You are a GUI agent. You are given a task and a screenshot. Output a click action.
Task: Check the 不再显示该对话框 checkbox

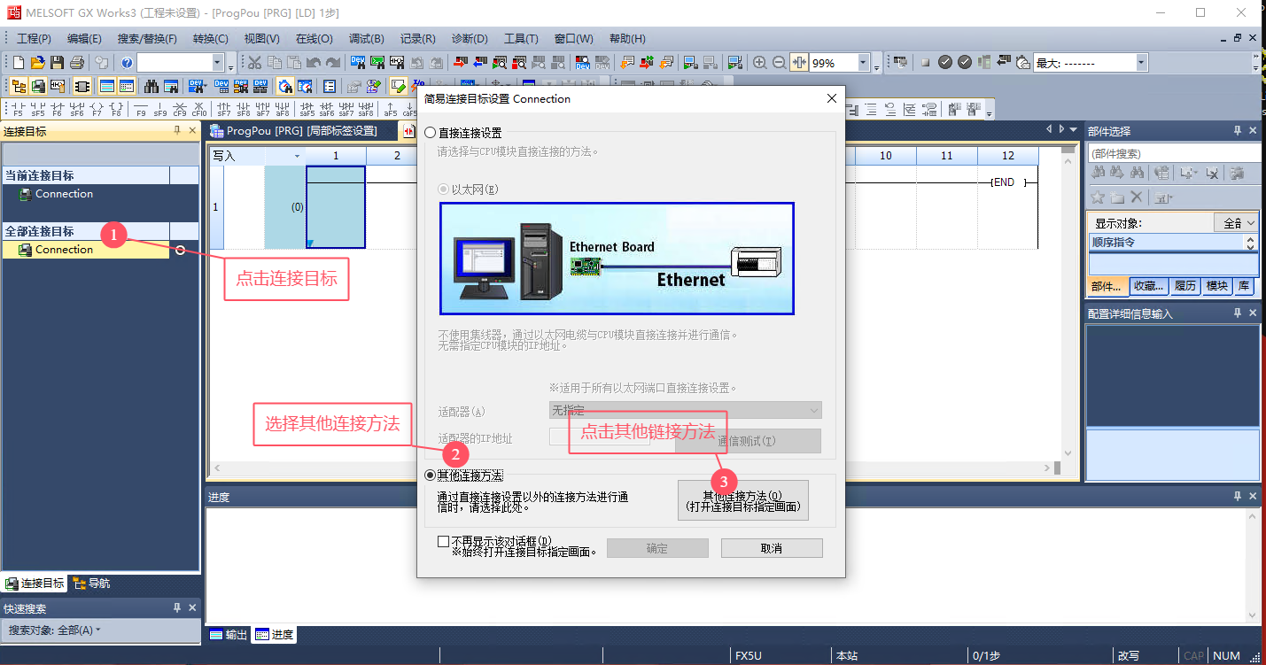pyautogui.click(x=443, y=541)
